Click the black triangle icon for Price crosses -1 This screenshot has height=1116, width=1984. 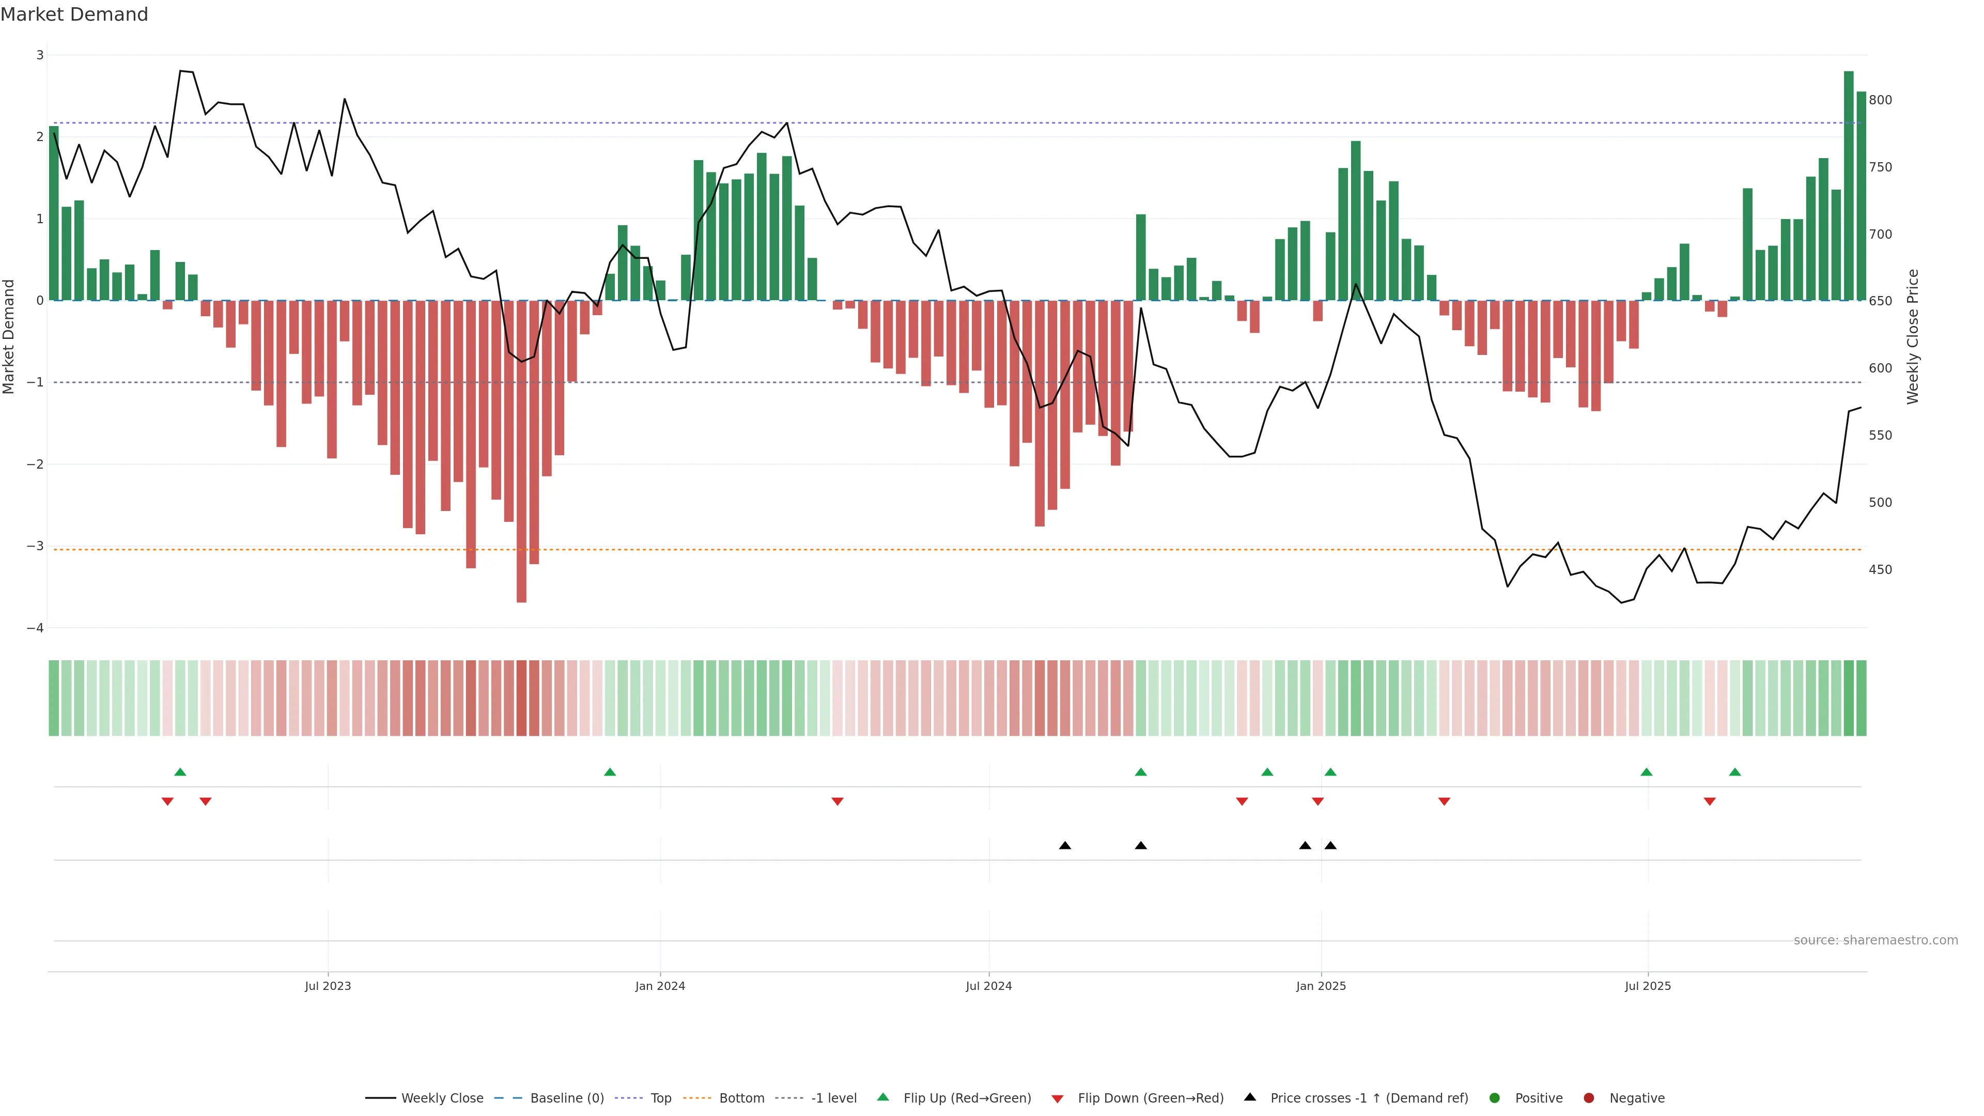1250,1097
